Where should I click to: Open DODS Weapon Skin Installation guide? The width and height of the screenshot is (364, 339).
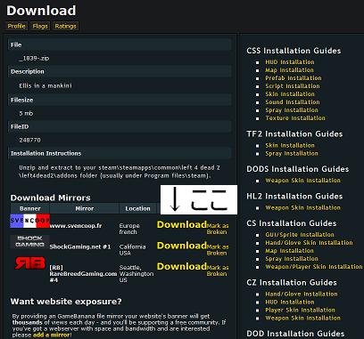coord(302,181)
